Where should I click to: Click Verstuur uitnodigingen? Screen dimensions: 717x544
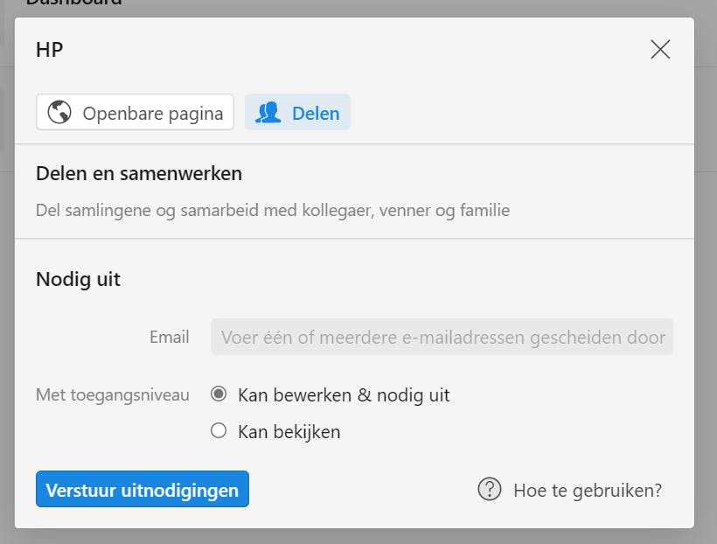tap(142, 490)
